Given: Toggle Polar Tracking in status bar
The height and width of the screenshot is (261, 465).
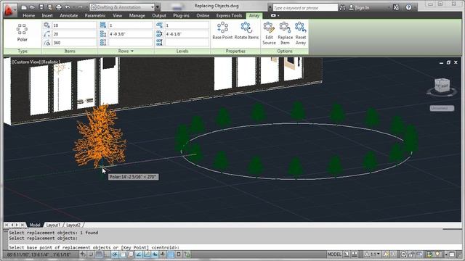Looking at the screenshot, I should (x=115, y=254).
